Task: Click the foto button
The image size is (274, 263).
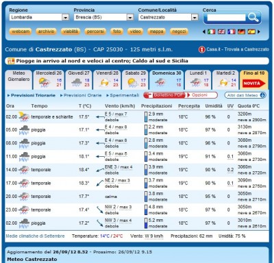Action: [x=117, y=32]
